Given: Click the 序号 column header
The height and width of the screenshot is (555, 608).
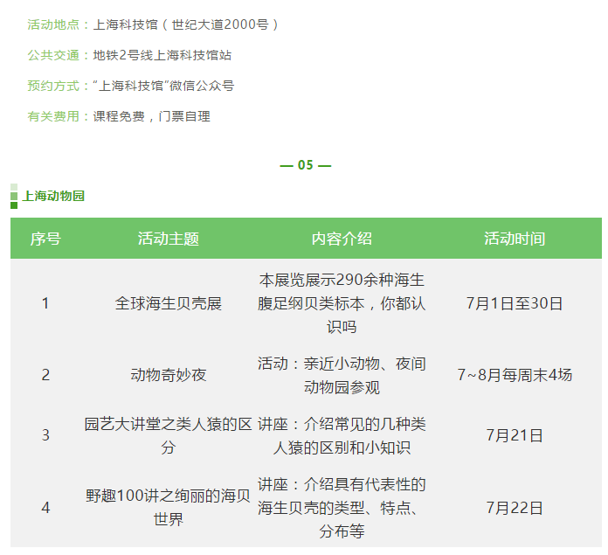Looking at the screenshot, I should coord(45,239).
